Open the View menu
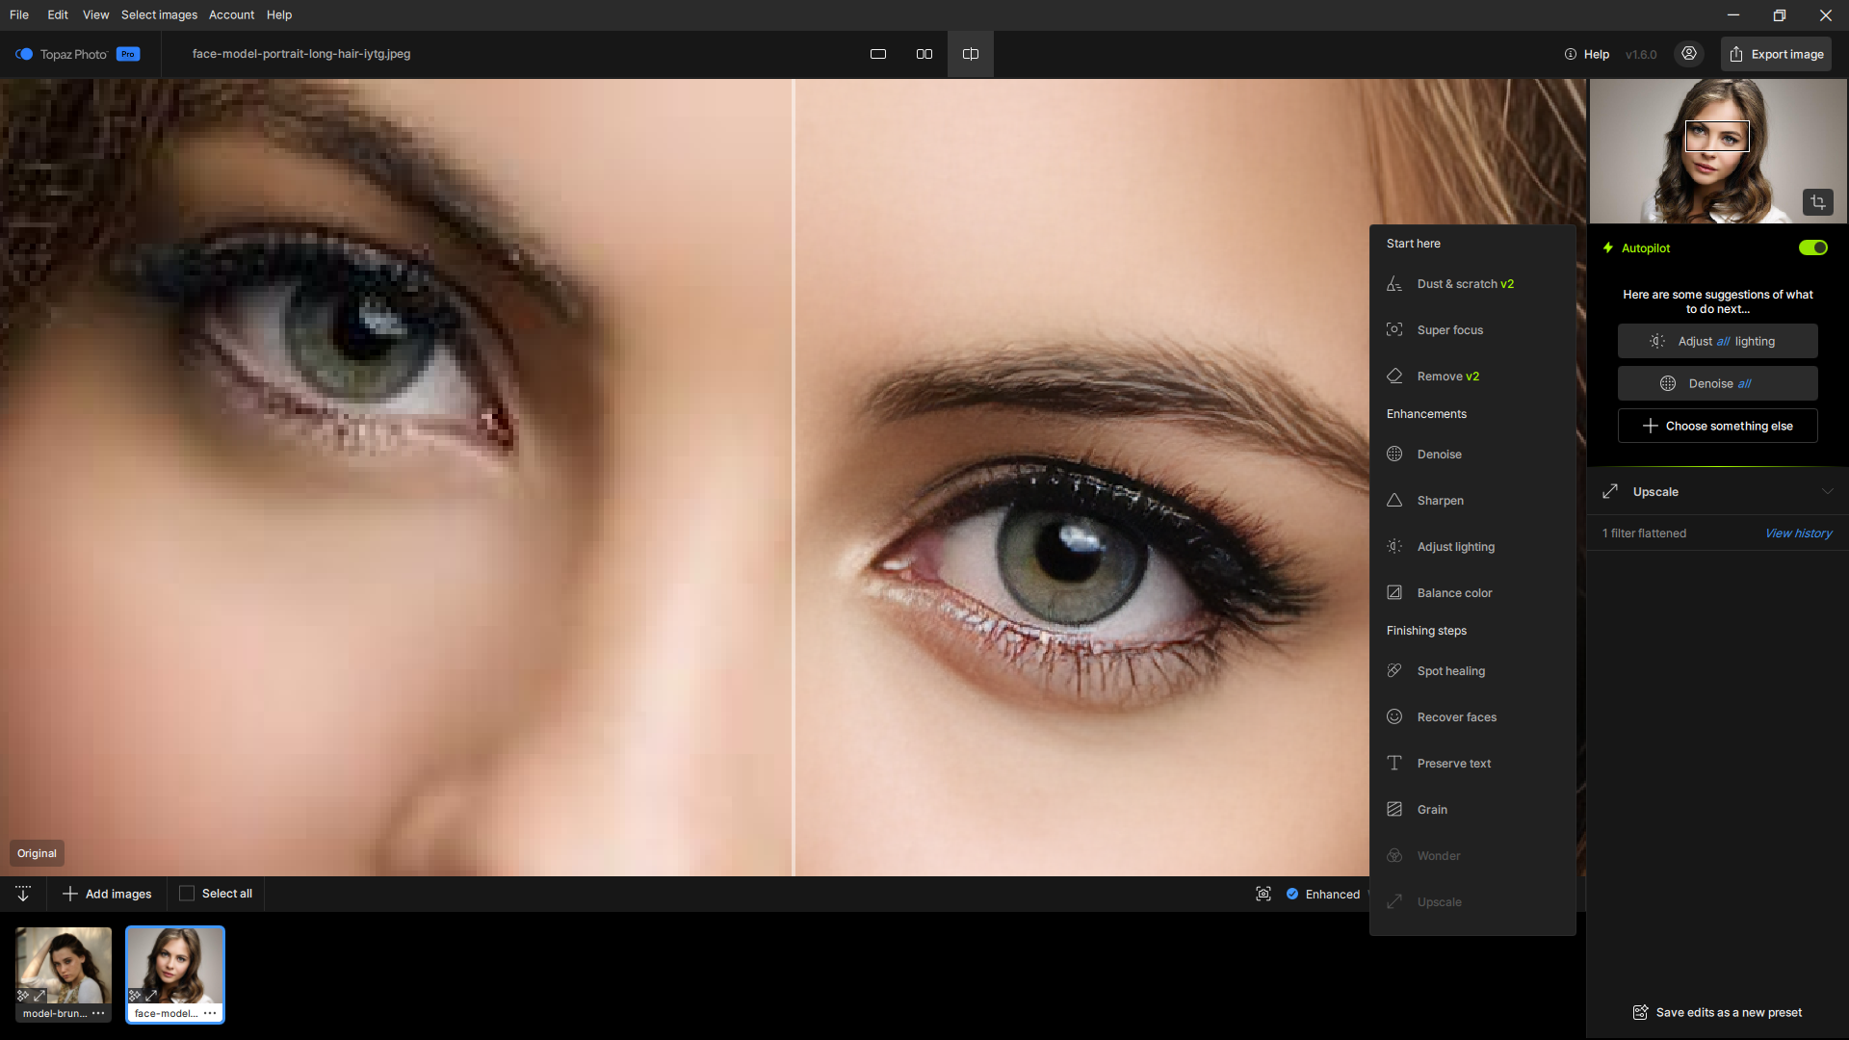This screenshot has width=1849, height=1040. pos(96,14)
